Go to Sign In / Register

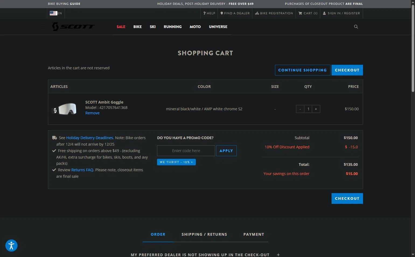pos(341,13)
